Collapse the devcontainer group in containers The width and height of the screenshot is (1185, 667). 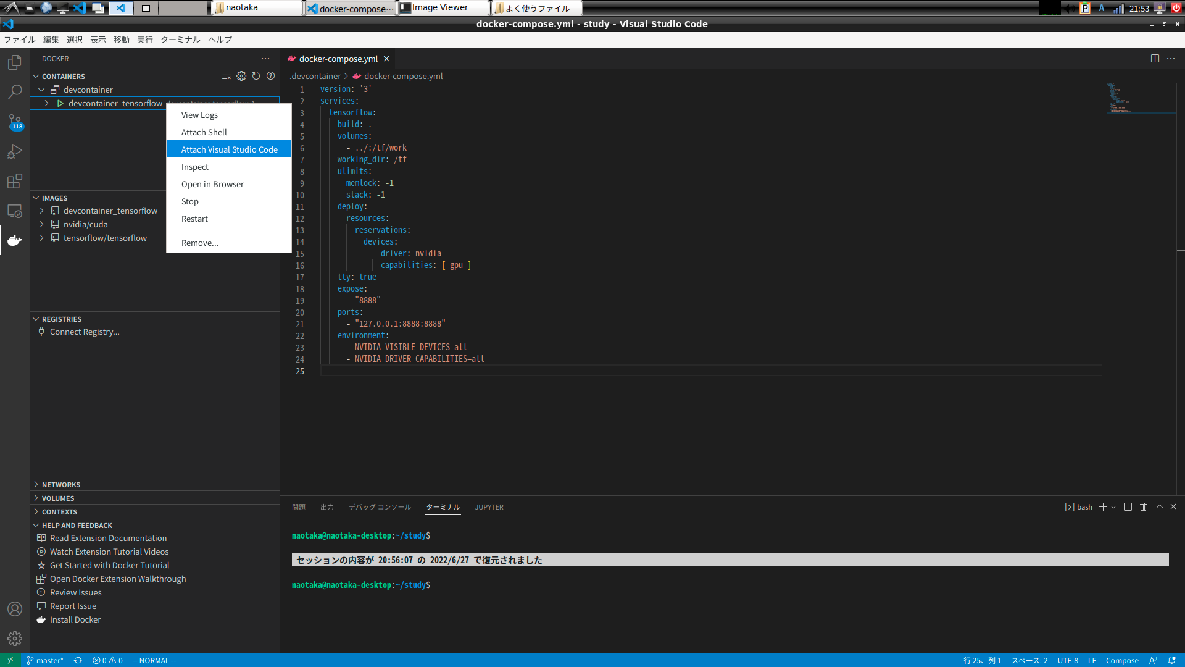(42, 90)
